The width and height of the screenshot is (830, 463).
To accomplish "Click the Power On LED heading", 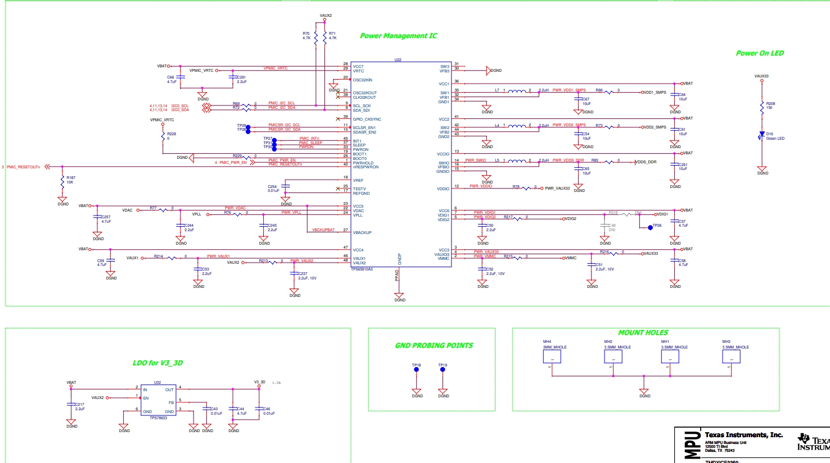I will pos(760,53).
